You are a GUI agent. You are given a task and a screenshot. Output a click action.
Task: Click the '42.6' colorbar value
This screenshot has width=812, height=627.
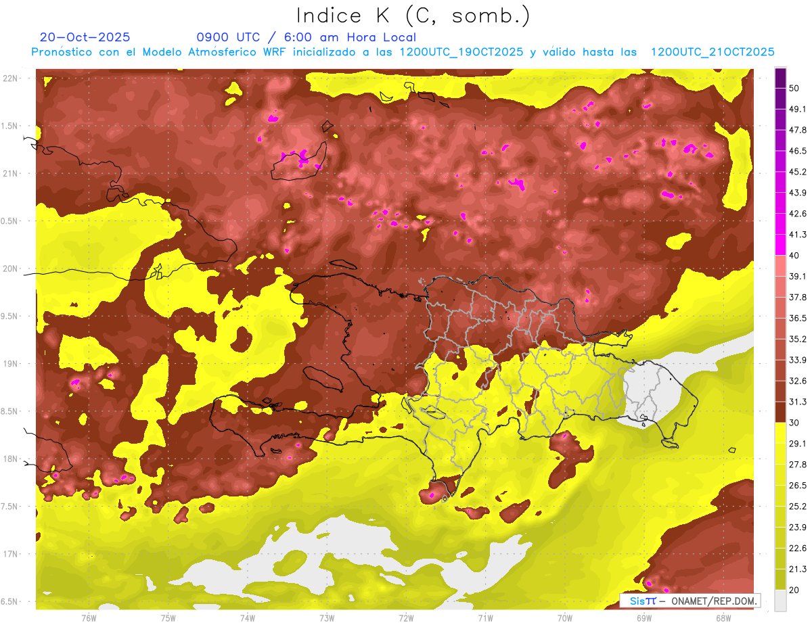tap(798, 214)
